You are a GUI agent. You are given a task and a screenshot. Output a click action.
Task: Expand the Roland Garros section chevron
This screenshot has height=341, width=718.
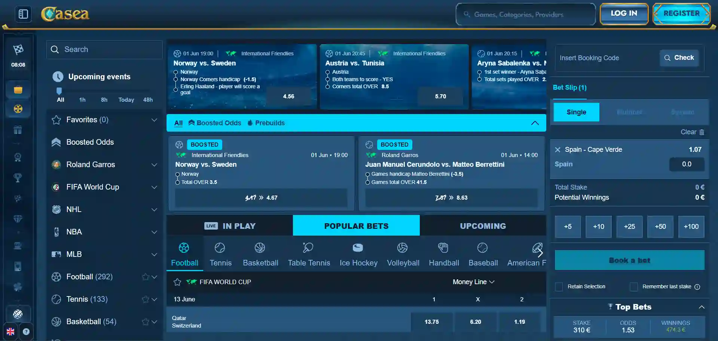click(x=154, y=165)
